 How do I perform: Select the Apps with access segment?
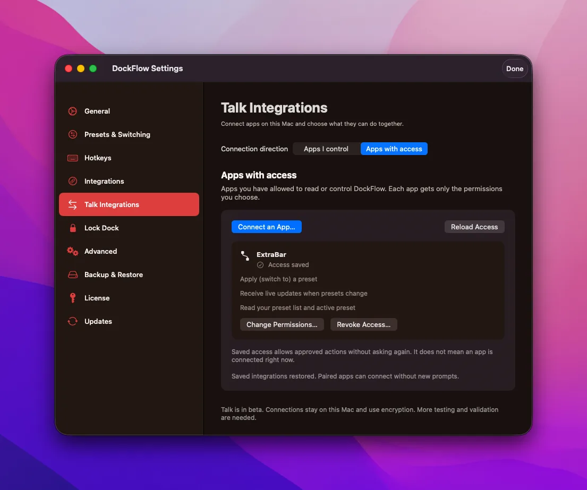pyautogui.click(x=394, y=149)
